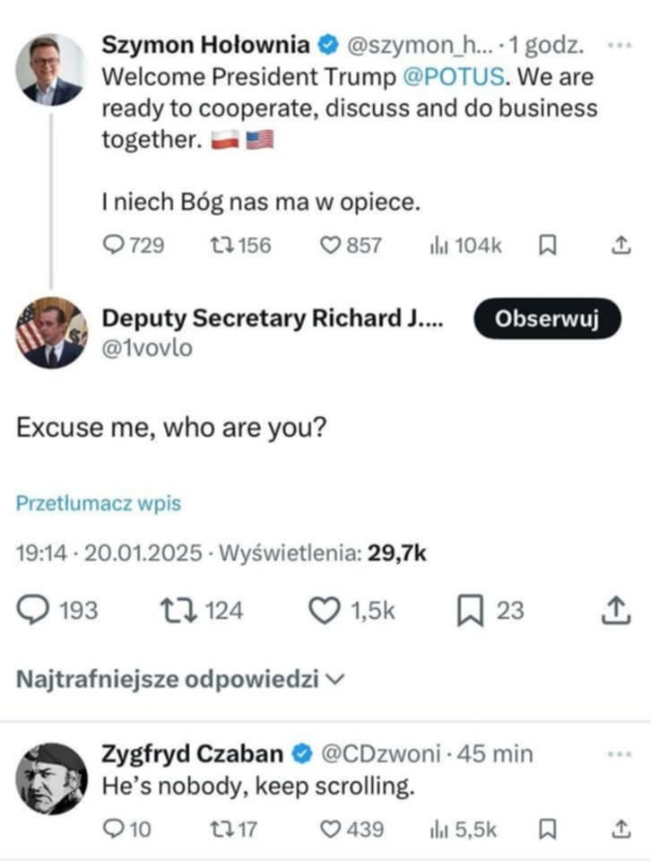Screen dimensions: 651x861
Task: Share the Deputy Secretary's post
Action: click(614, 611)
